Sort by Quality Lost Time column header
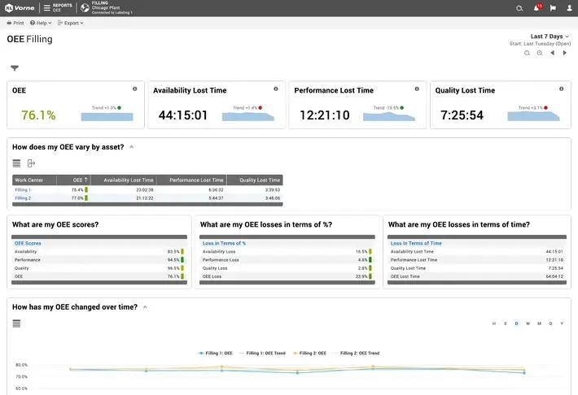Image resolution: width=578 pixels, height=395 pixels. click(x=255, y=180)
